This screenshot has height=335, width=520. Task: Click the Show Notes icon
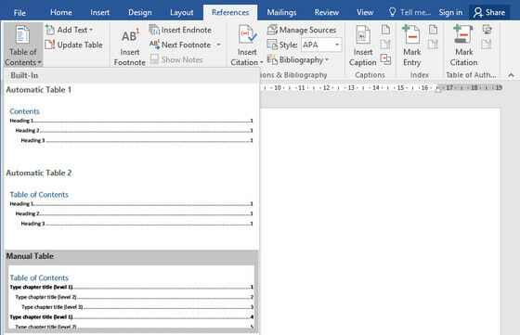(x=154, y=59)
